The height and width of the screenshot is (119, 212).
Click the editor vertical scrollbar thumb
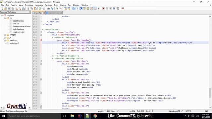click(210, 93)
